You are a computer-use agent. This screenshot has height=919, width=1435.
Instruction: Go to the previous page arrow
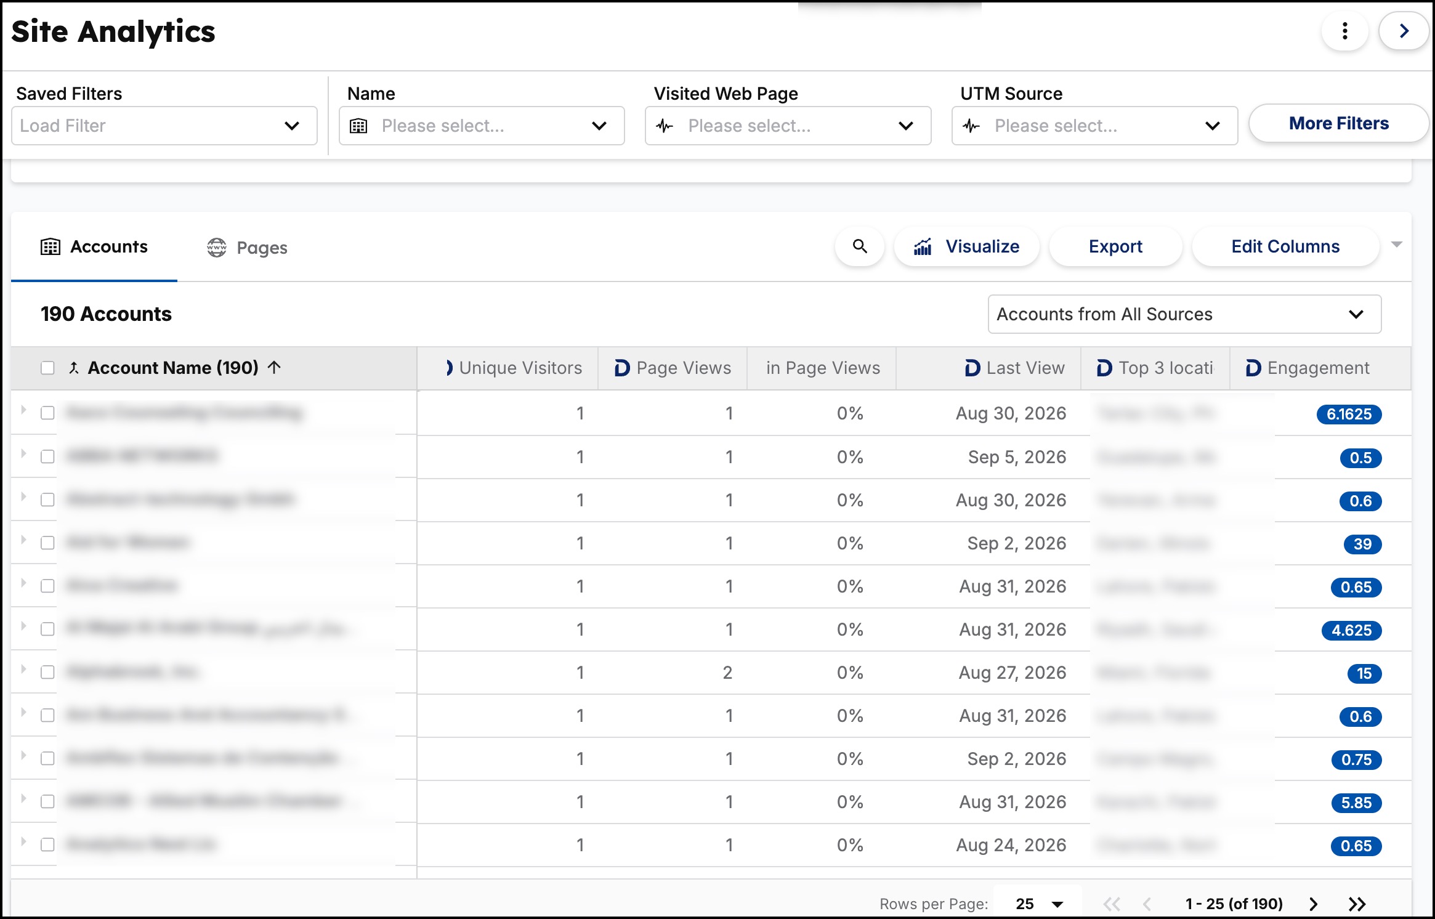[x=1147, y=904]
